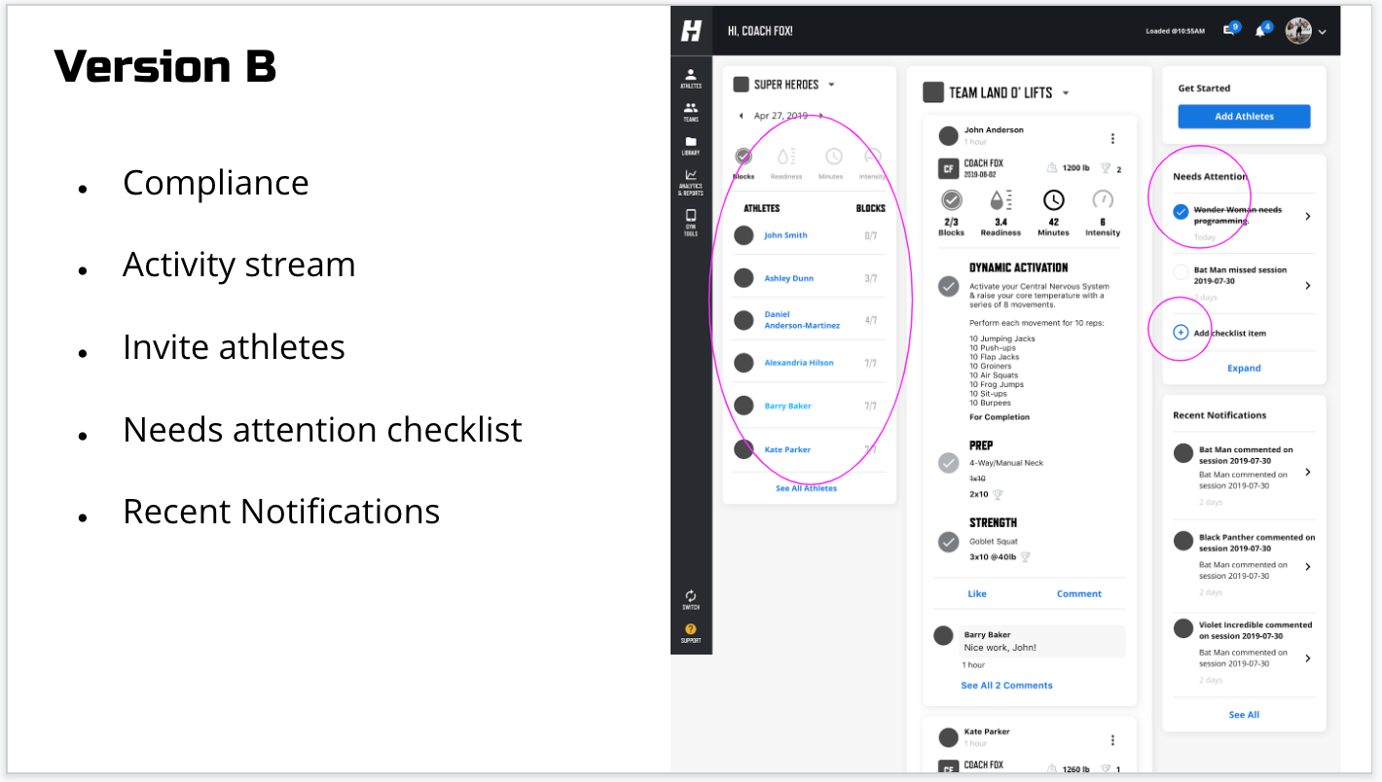Click 2/3 Blocks checkmark icon
This screenshot has height=782, width=1382.
[951, 200]
